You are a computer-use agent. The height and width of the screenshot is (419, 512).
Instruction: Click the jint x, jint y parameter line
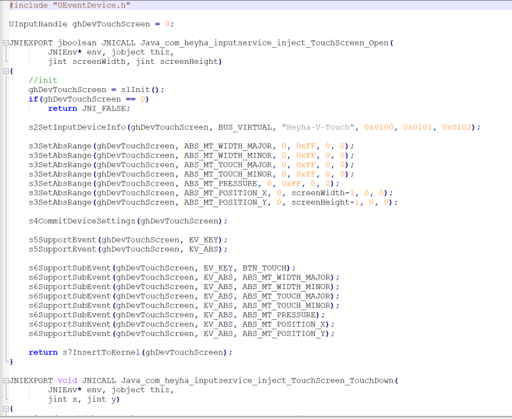coord(84,399)
